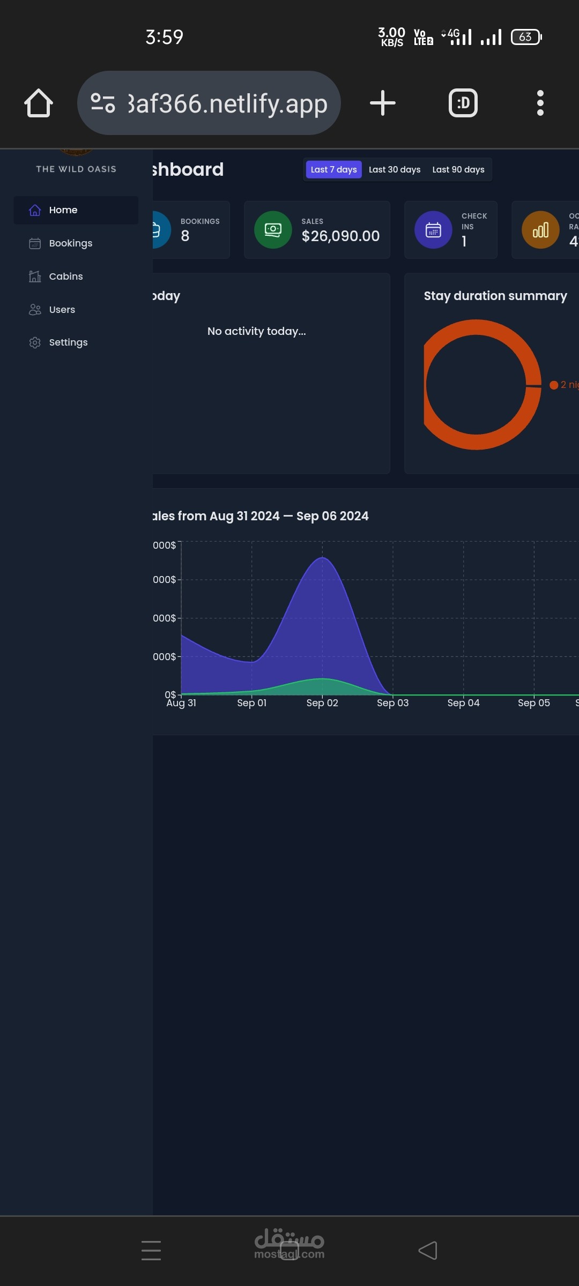Click No activity today message
Image resolution: width=579 pixels, height=1286 pixels.
[x=257, y=331]
